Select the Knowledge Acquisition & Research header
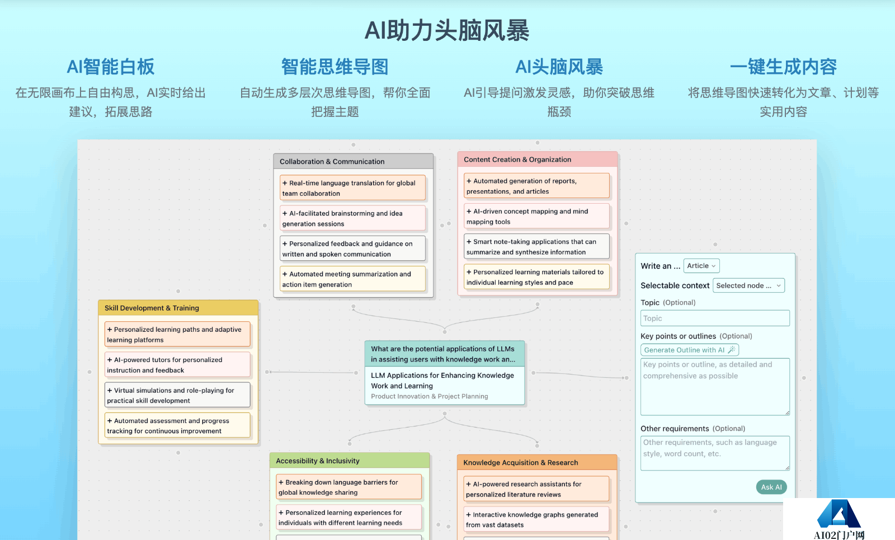Viewport: 895px width, 540px height. pos(538,463)
